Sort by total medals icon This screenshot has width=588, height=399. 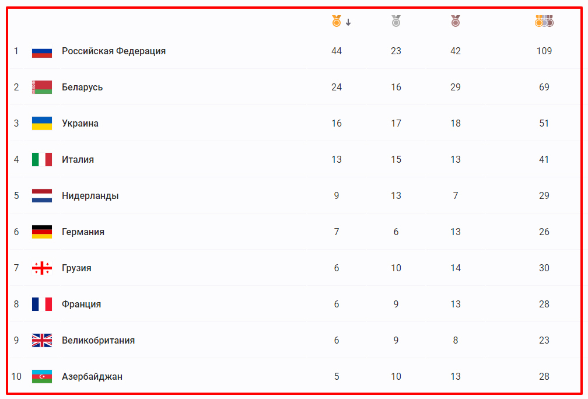pos(544,21)
